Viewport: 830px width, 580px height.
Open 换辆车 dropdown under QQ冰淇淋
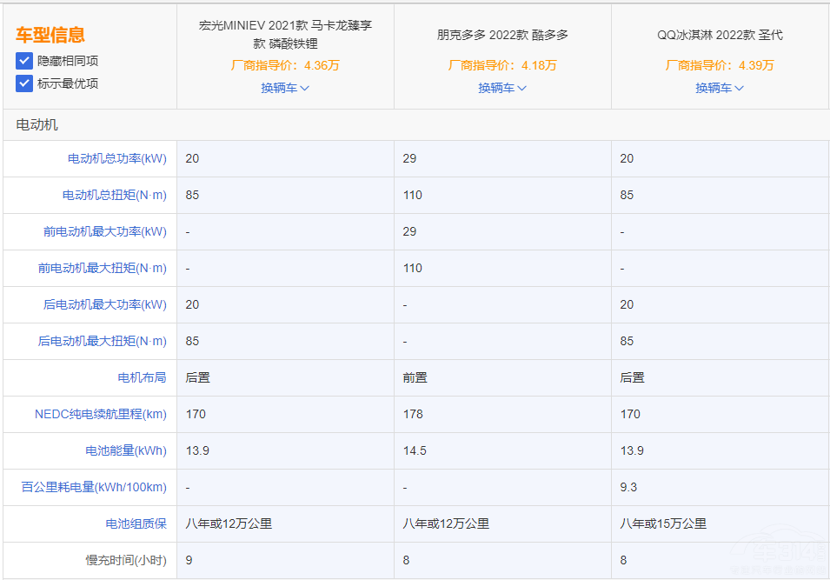(x=720, y=88)
